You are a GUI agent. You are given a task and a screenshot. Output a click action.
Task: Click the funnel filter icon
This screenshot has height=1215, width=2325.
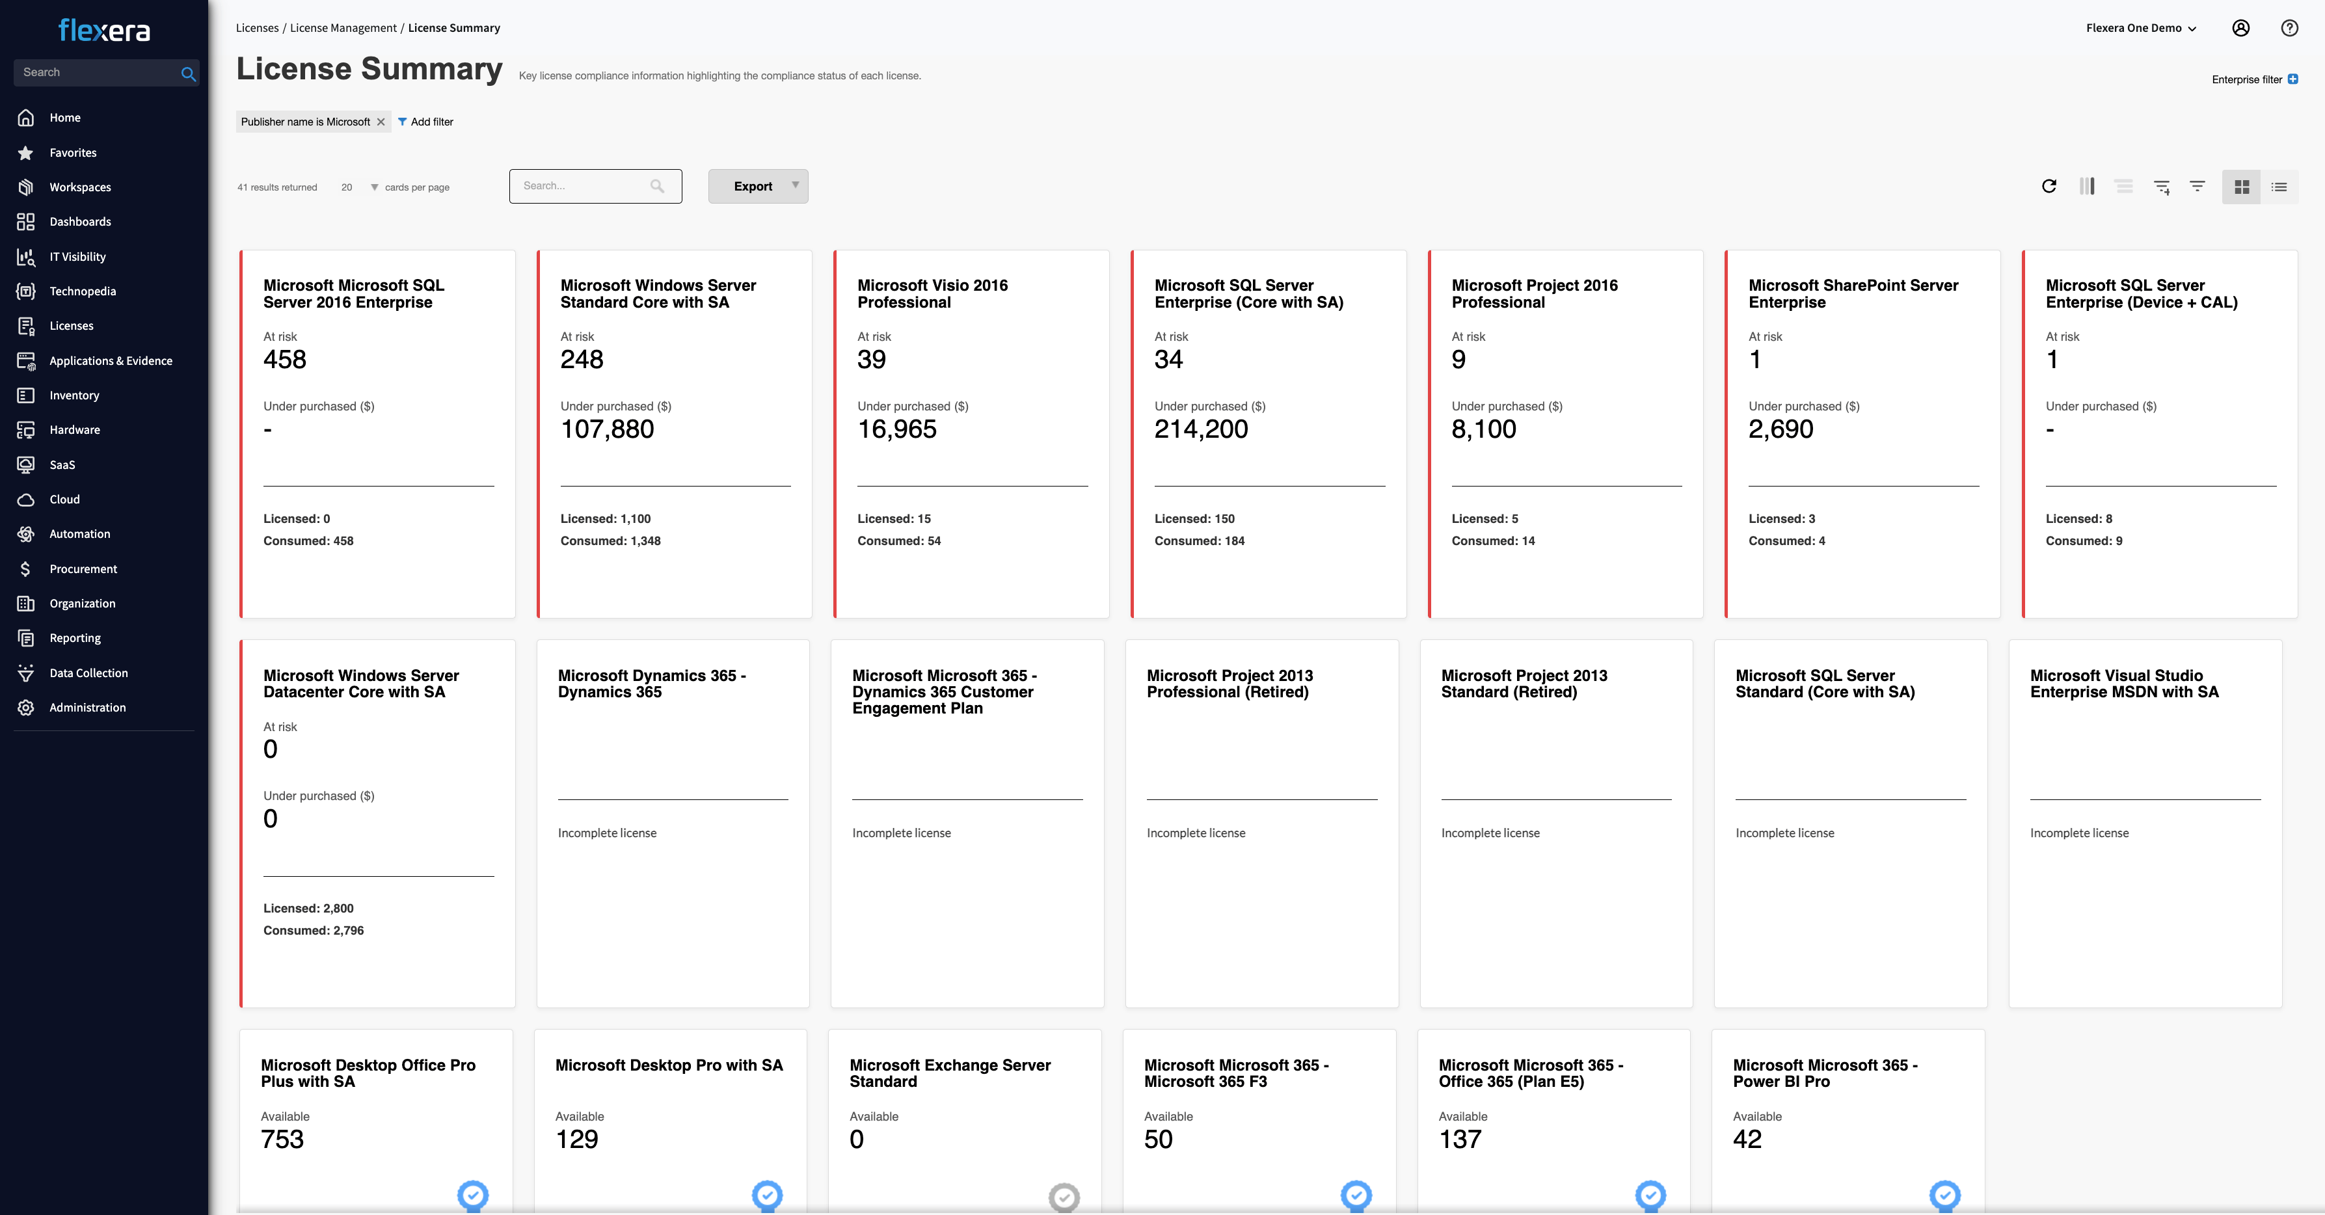[x=2197, y=186]
